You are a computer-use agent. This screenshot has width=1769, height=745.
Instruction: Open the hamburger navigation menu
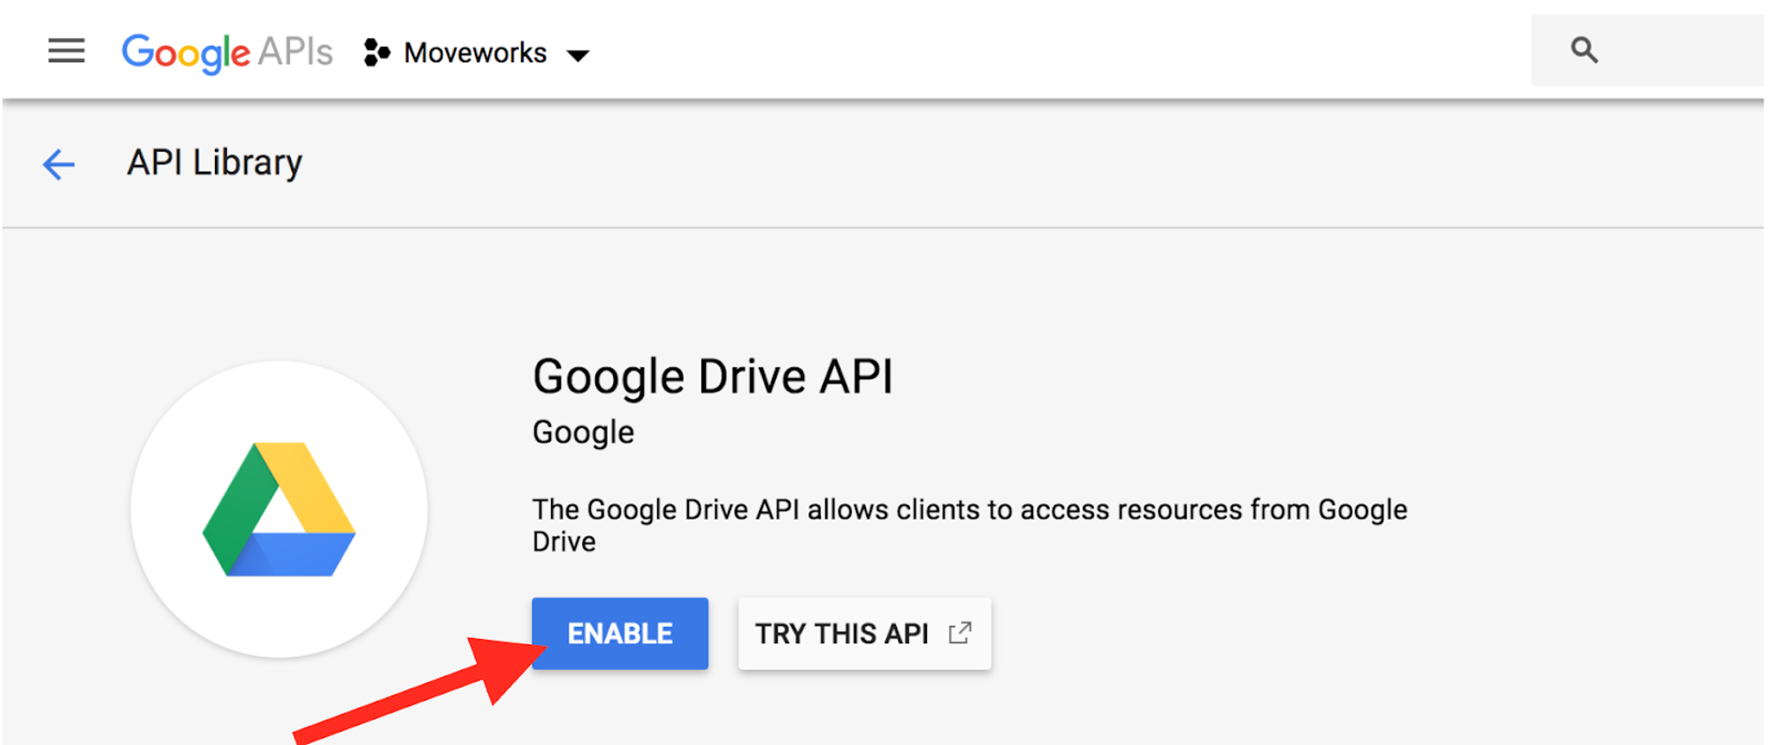66,51
